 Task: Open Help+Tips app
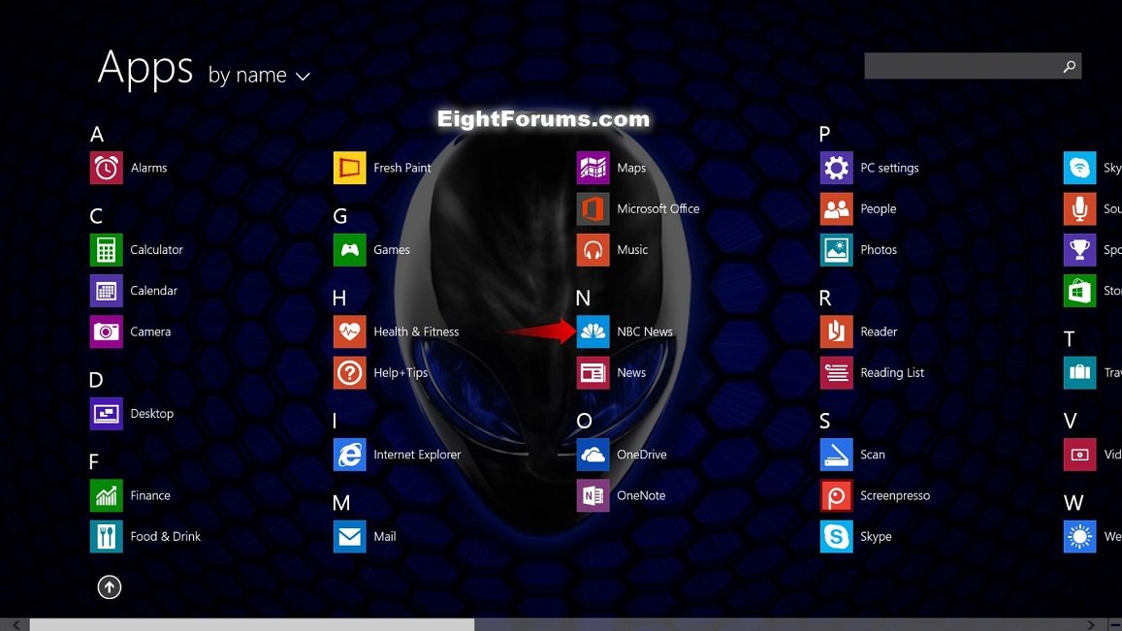click(349, 373)
